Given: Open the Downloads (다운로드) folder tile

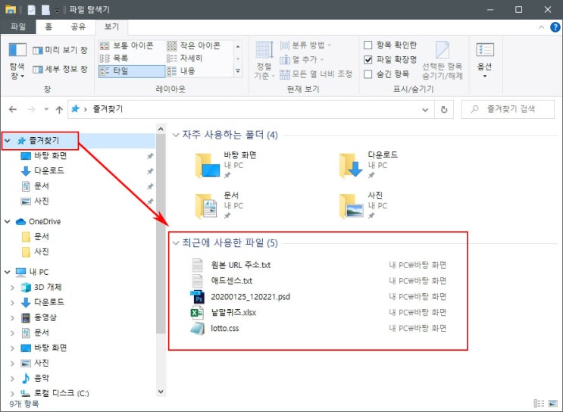Looking at the screenshot, I should tap(369, 165).
